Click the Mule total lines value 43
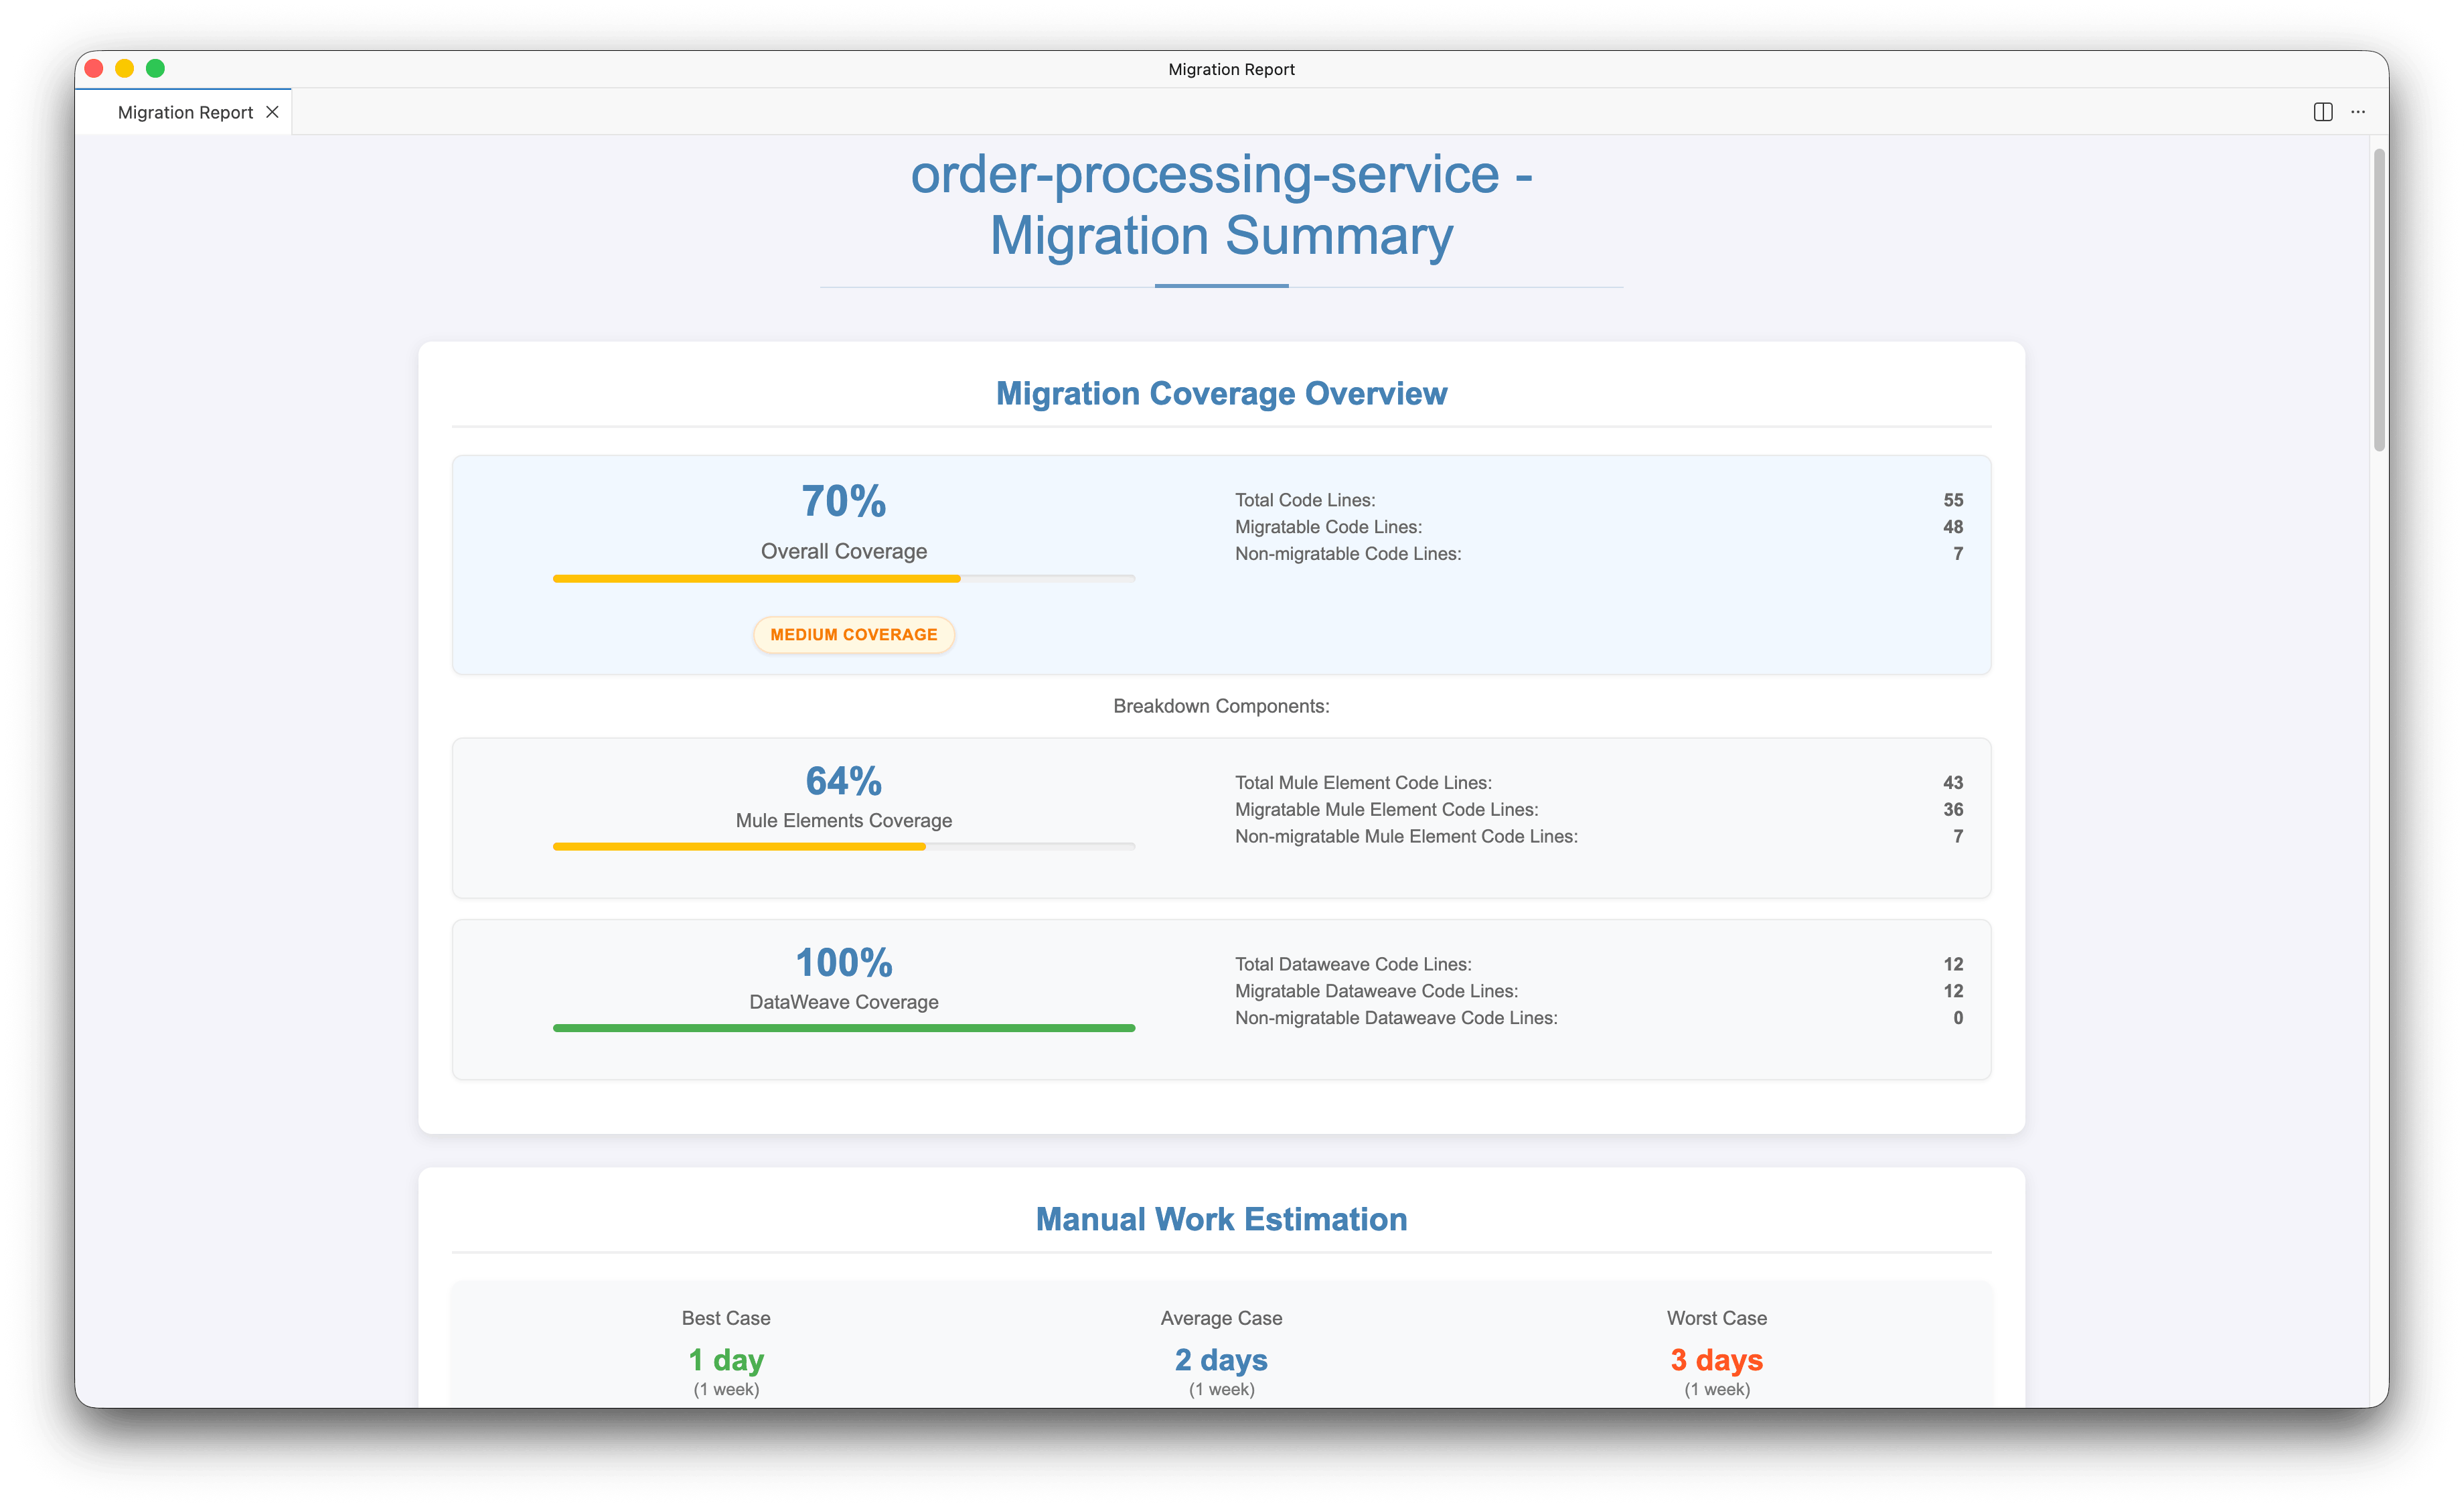The image size is (2464, 1507). click(1953, 783)
